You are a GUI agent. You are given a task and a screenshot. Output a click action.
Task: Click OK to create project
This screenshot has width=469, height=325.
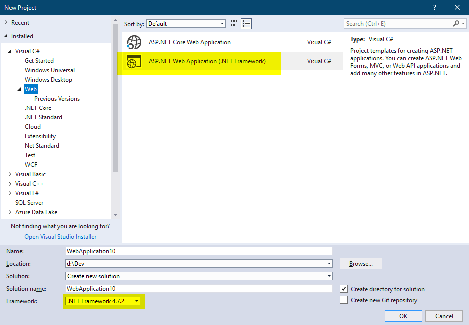(x=403, y=316)
